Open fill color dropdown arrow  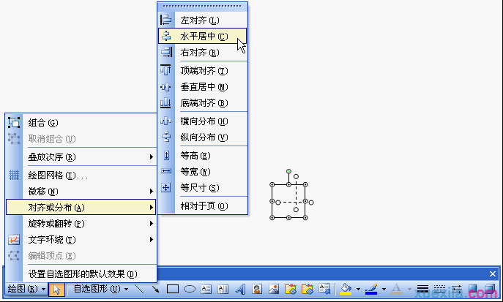tap(358, 289)
